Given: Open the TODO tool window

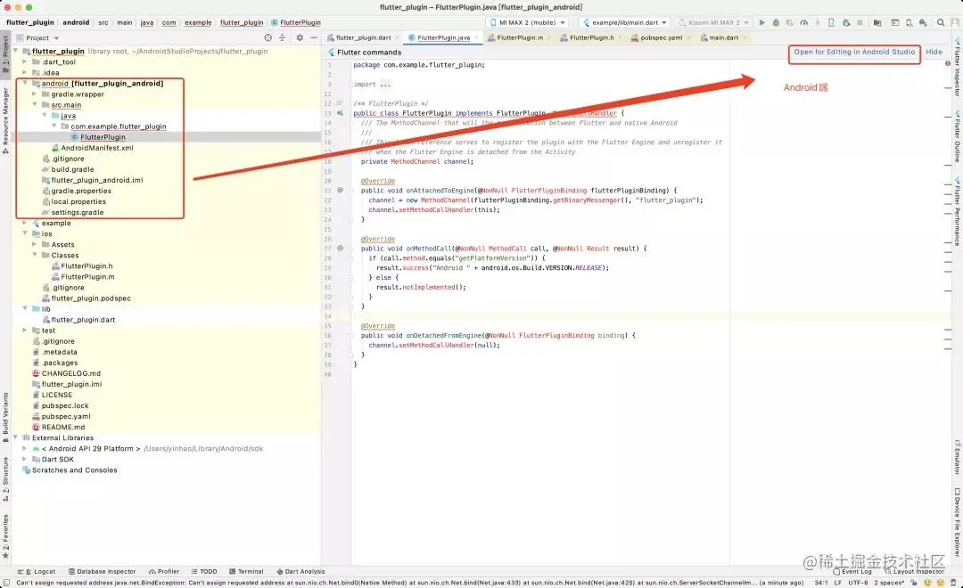Looking at the screenshot, I should tap(204, 571).
